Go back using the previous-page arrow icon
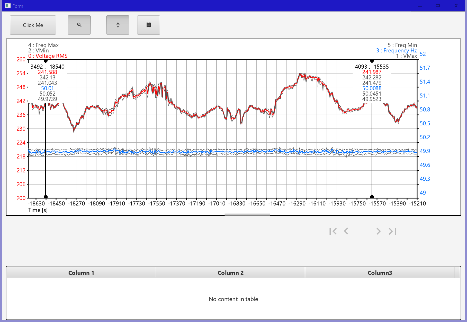Viewport: 467px width, 322px height. pos(347,231)
